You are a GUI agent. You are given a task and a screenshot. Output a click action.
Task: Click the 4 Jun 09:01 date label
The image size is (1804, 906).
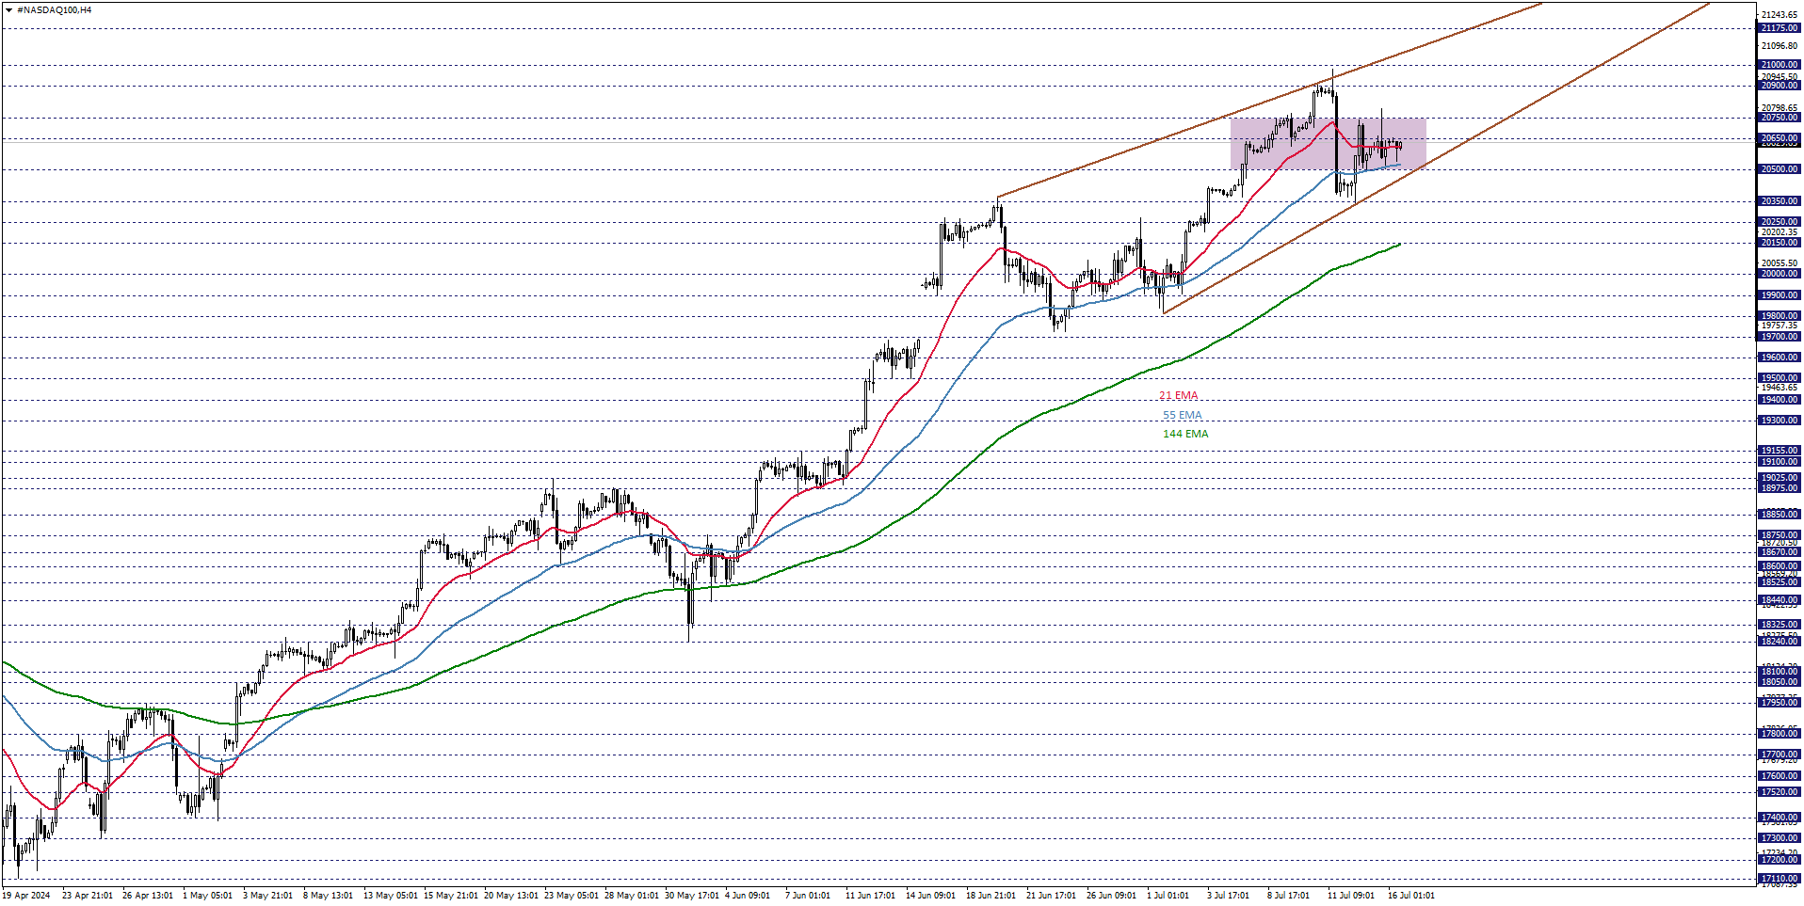[747, 896]
